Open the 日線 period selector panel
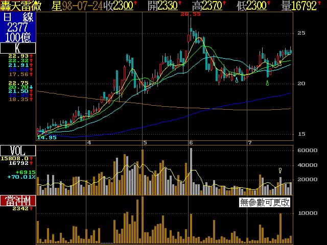 [x=18, y=27]
